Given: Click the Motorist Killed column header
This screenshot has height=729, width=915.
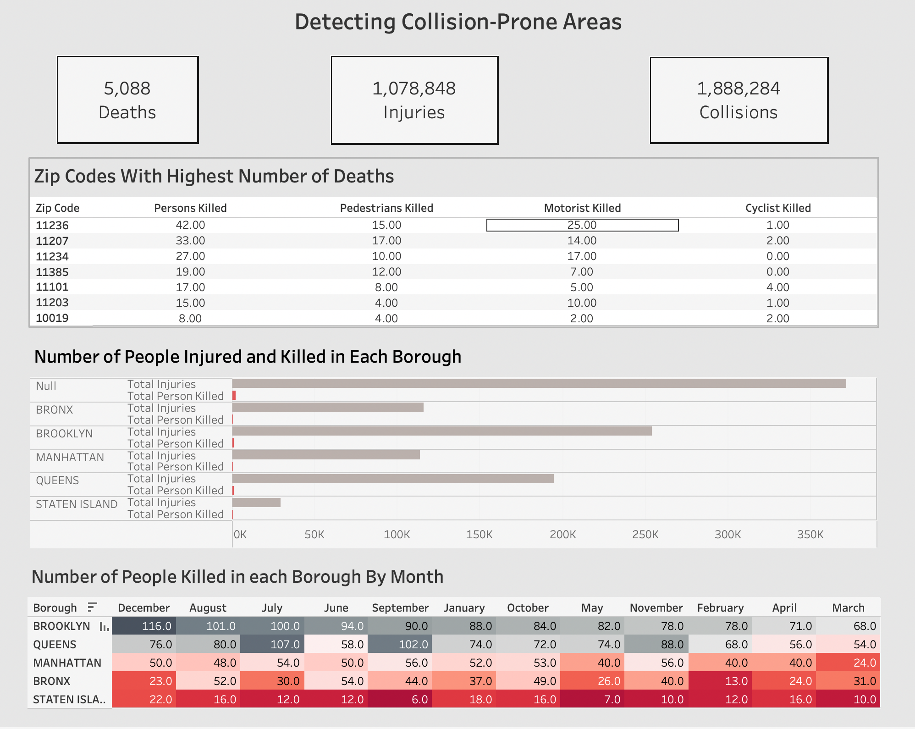Looking at the screenshot, I should coord(583,208).
